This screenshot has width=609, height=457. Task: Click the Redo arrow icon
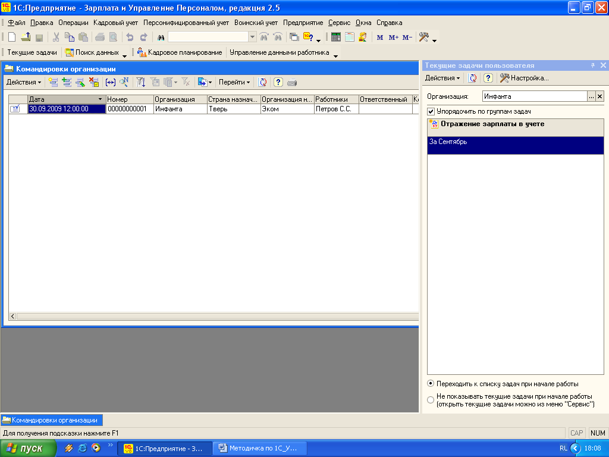click(x=144, y=37)
